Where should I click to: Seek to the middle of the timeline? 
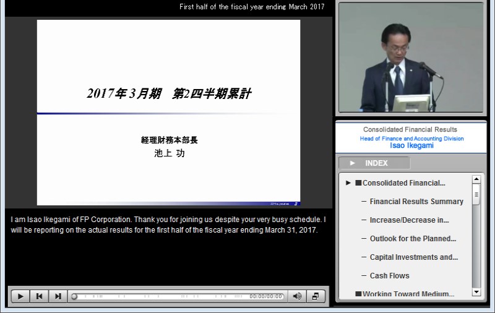click(x=178, y=296)
